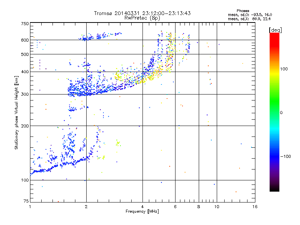Click the y-axis tick label '600'
This screenshot has width=300, height=225.
click(25, 40)
